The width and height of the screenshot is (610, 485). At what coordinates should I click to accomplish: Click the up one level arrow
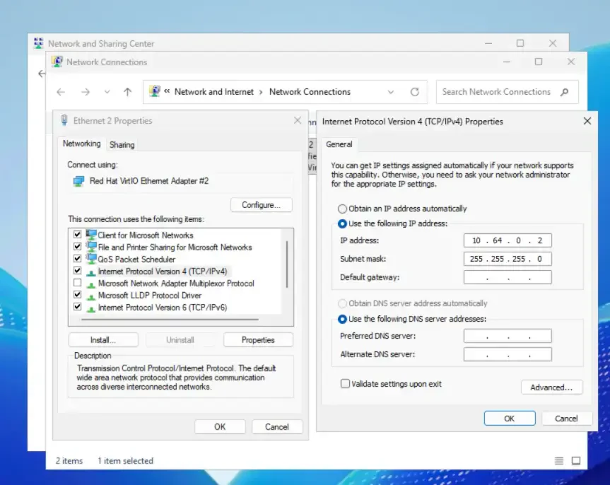(x=127, y=92)
